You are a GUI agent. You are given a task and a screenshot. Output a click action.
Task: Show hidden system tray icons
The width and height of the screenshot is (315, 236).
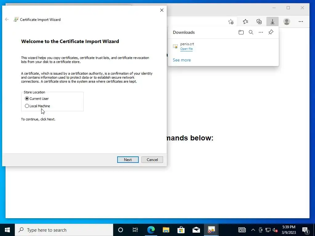(253, 230)
